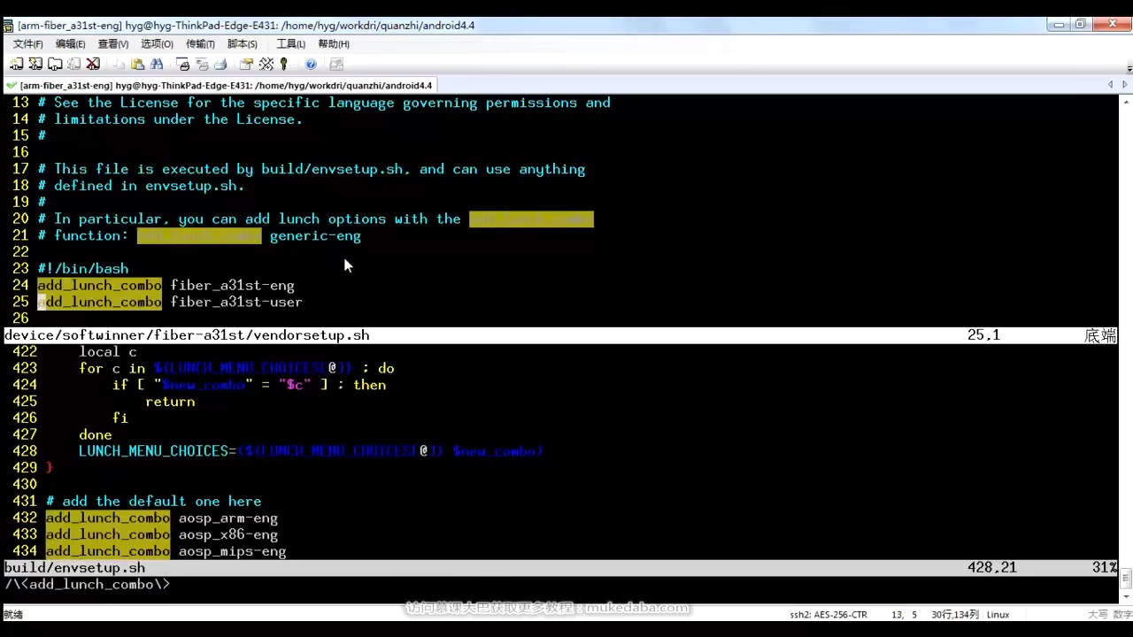Click the #!/bin/bash line
The width and height of the screenshot is (1133, 637).
pos(82,268)
